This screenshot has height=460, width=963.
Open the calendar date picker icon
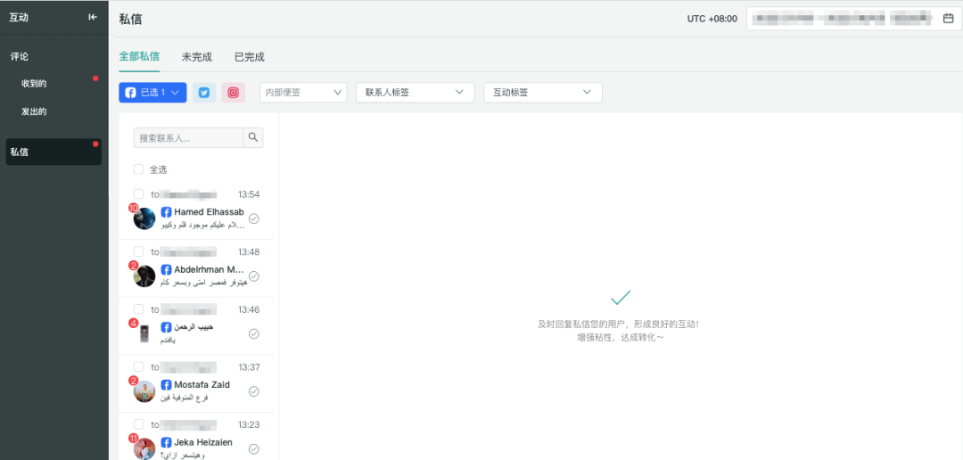coord(948,18)
